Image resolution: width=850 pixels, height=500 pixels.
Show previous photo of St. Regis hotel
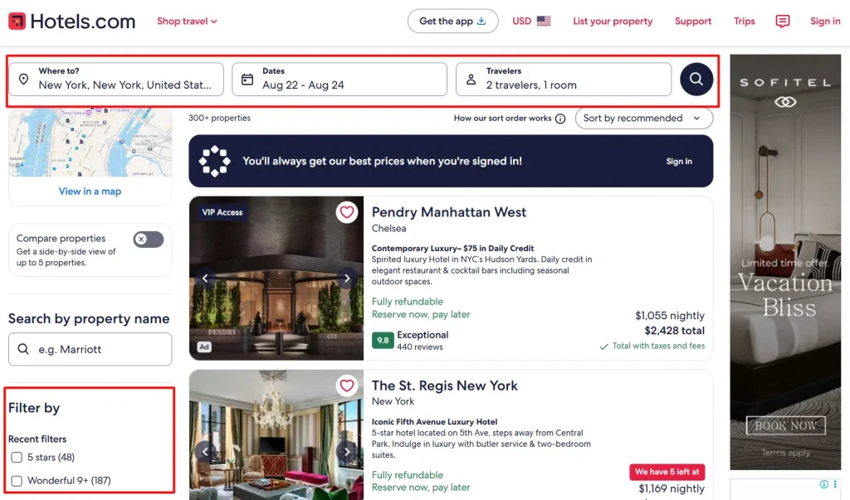[x=206, y=451]
